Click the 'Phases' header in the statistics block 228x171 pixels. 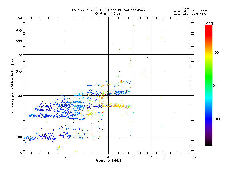[x=184, y=8]
